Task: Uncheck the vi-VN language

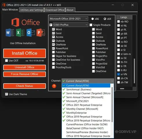Action: point(119,74)
